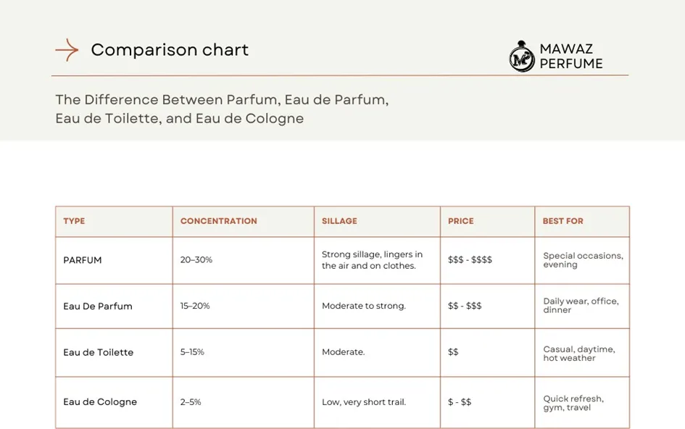Screen dimensions: 685x429
Task: Click the PARFUM row label
Action: [x=83, y=260]
